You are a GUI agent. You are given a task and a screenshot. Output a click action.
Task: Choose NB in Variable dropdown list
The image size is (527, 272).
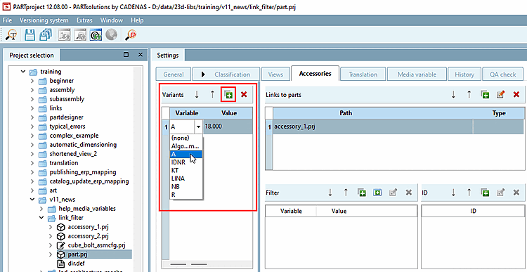(x=186, y=186)
